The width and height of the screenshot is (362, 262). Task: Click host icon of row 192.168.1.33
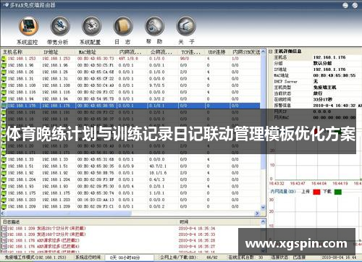click(4, 159)
